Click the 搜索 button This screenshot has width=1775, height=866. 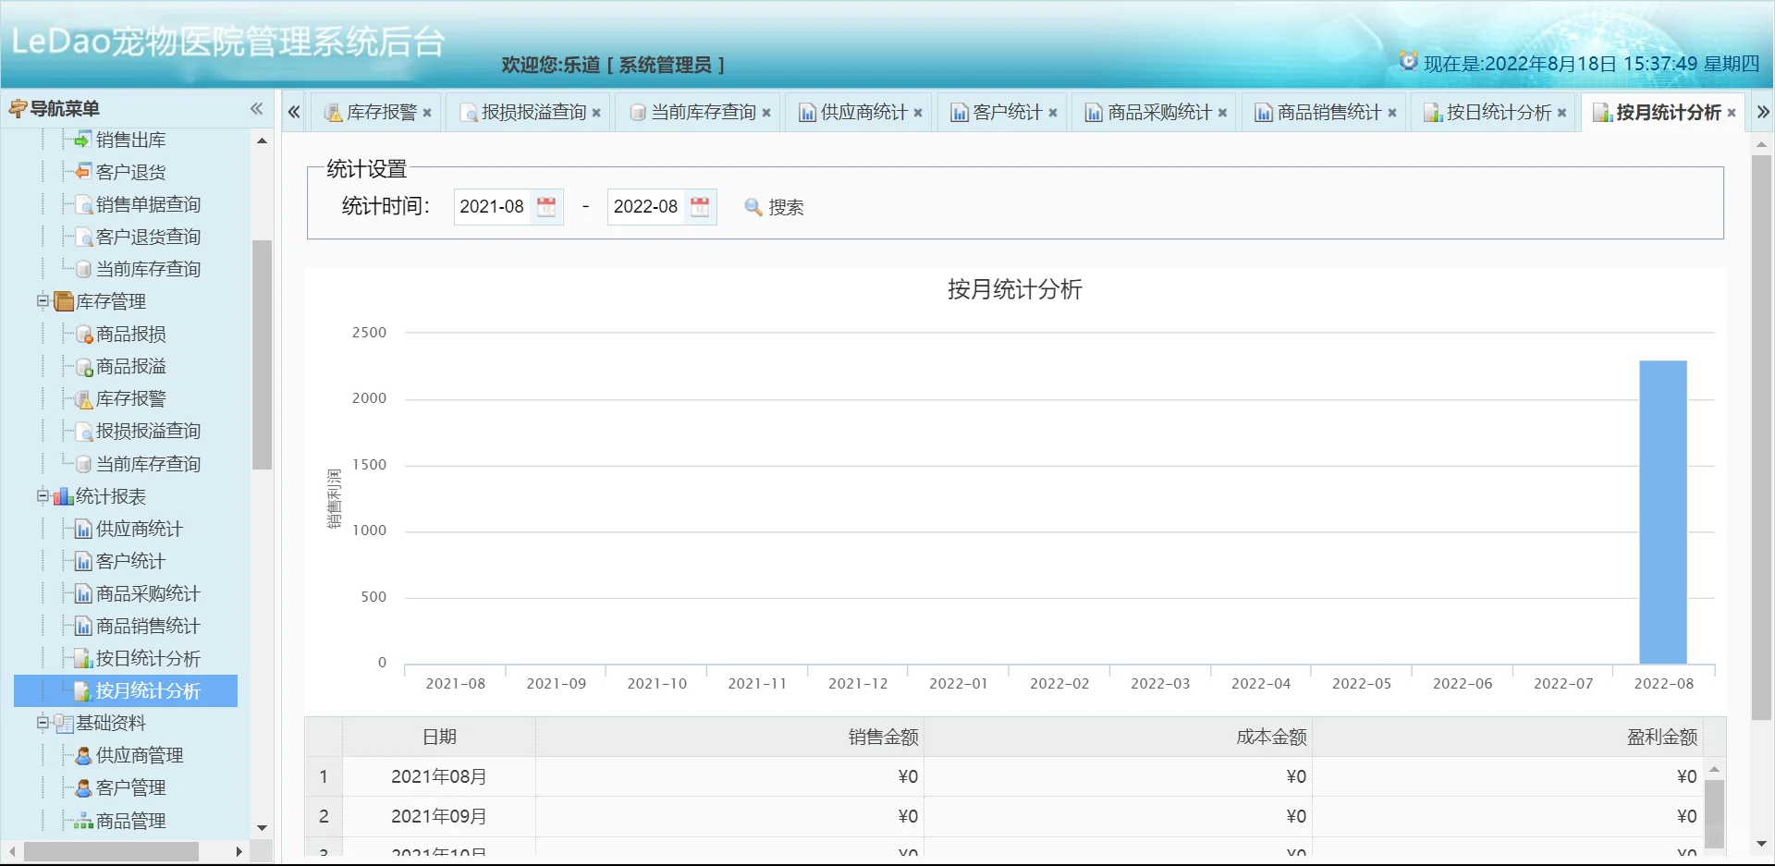click(x=784, y=207)
